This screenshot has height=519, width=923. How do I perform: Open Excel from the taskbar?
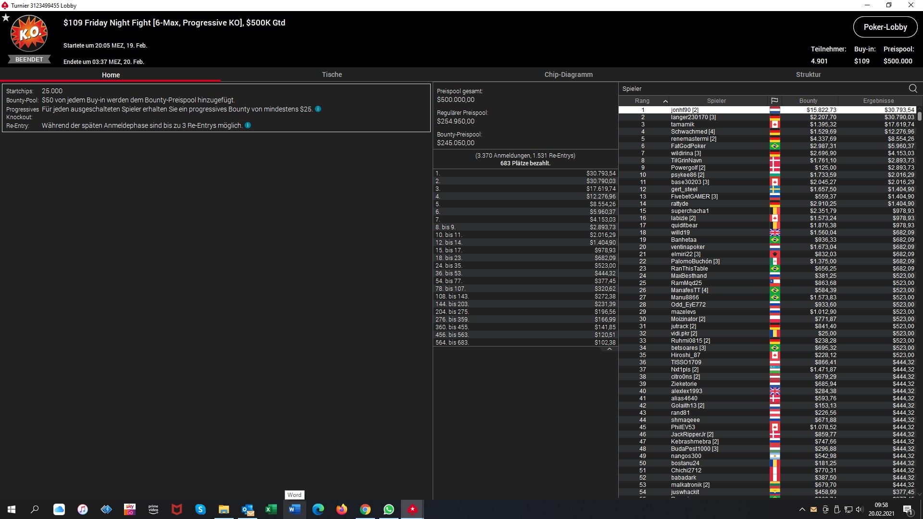[x=271, y=509]
